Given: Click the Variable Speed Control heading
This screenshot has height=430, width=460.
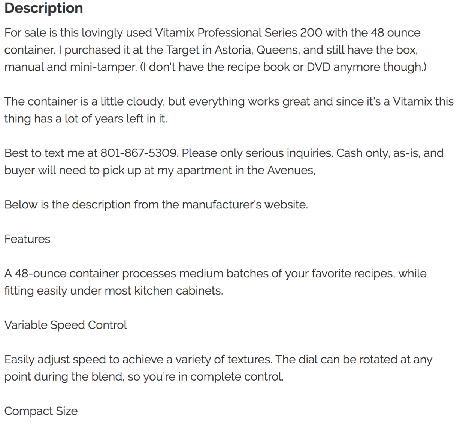Looking at the screenshot, I should click(66, 325).
